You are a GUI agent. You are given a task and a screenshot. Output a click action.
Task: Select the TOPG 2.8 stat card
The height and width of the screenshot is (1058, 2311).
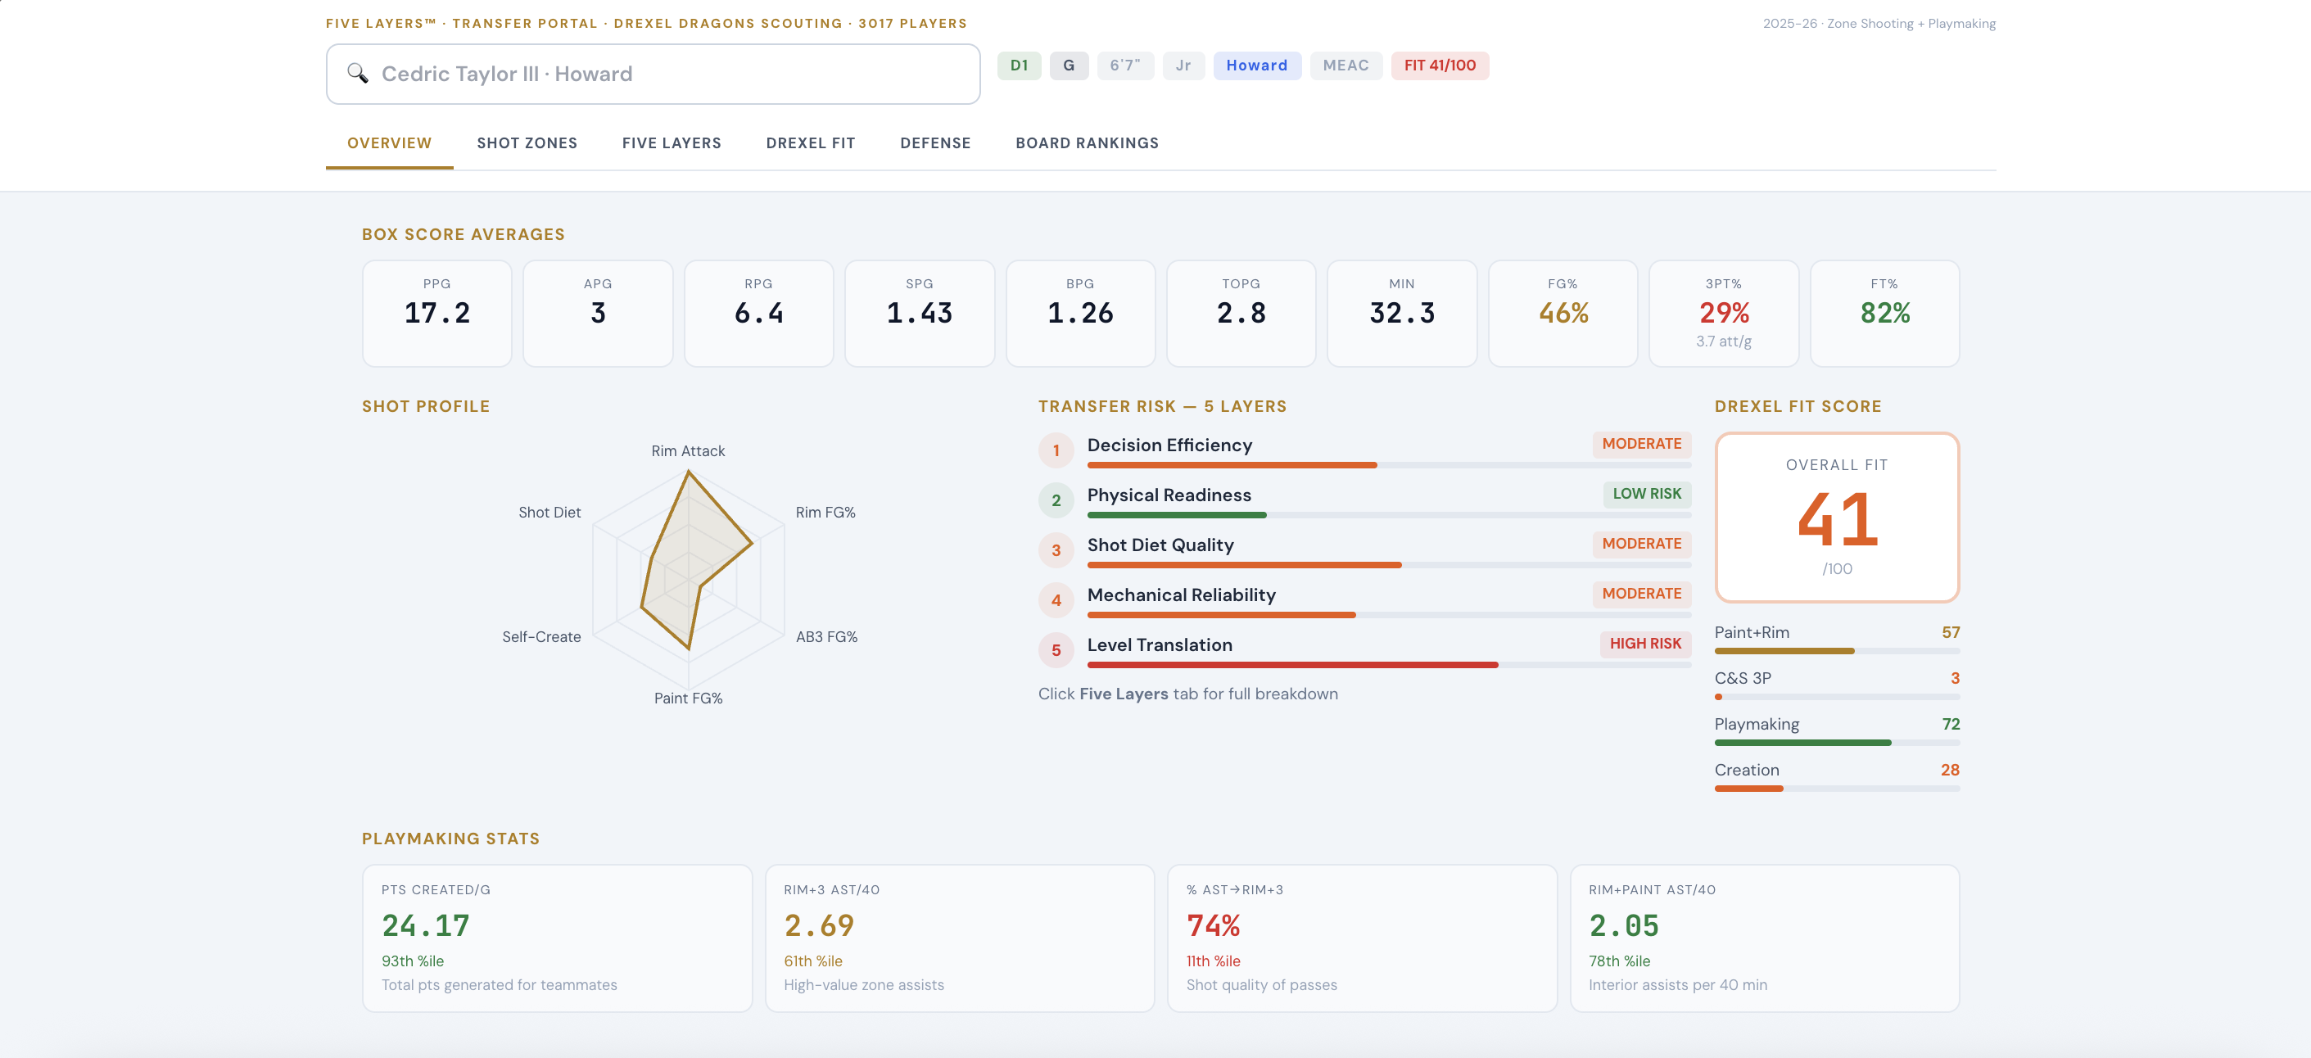click(1241, 313)
